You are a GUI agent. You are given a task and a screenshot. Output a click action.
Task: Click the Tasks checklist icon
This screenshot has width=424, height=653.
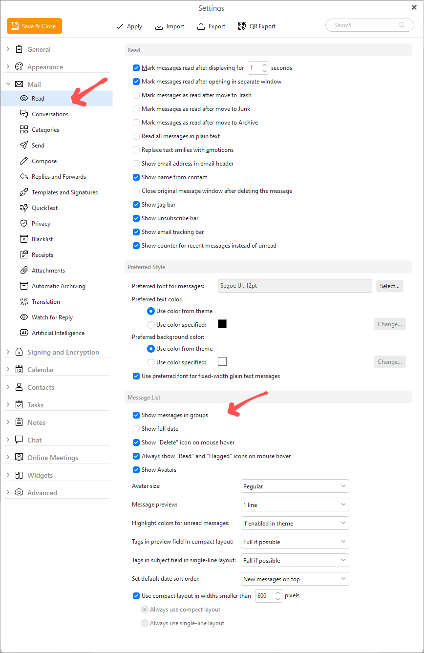19,404
